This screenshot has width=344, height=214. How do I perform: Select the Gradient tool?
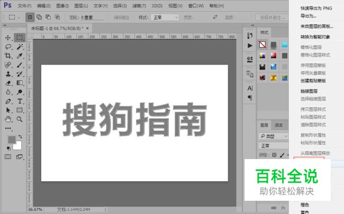20,83
